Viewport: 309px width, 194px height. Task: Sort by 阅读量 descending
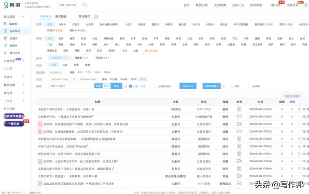click(81, 58)
